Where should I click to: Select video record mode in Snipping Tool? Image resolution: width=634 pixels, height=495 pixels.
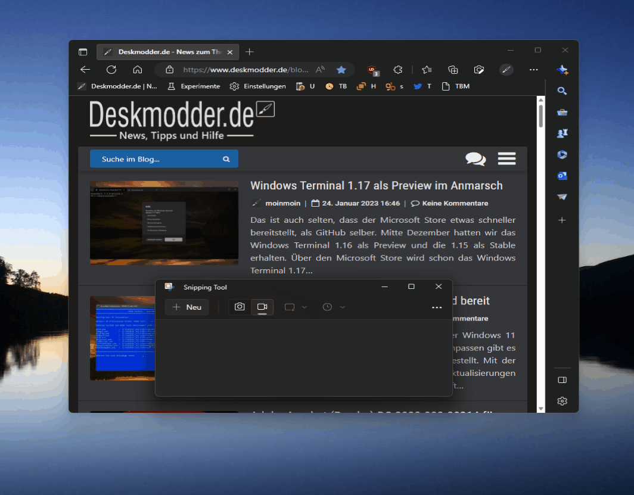coord(262,307)
